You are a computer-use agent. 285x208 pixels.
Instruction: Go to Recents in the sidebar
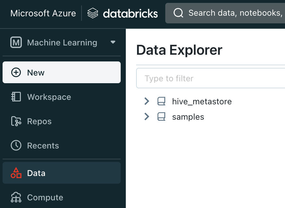click(43, 146)
